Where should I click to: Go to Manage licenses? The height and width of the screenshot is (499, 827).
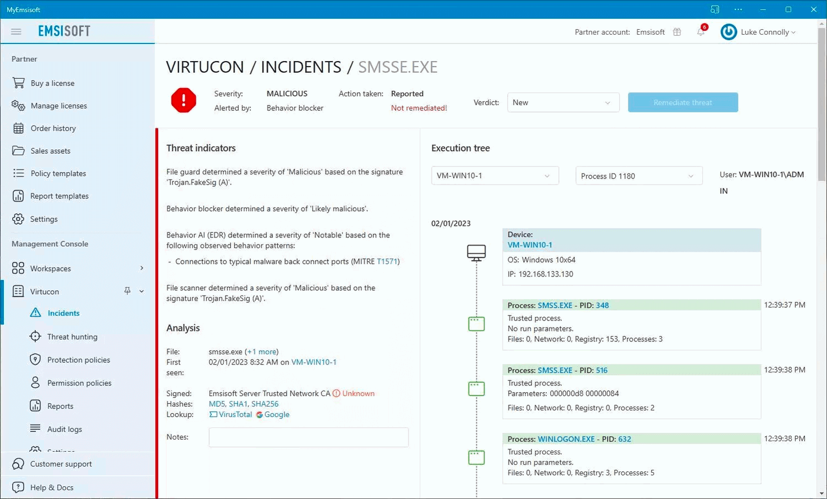point(58,106)
